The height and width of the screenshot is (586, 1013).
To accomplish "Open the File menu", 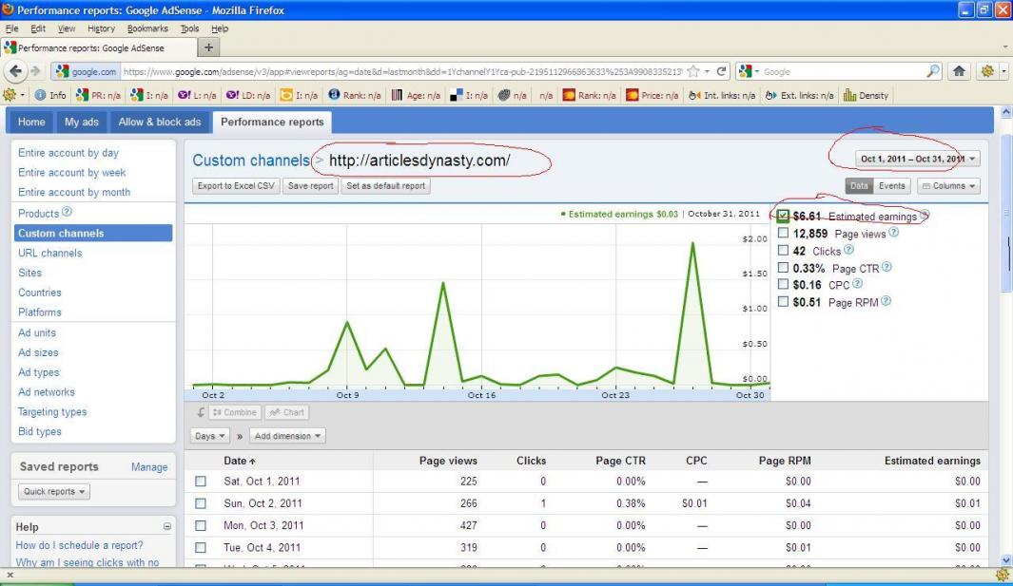I will [x=11, y=28].
